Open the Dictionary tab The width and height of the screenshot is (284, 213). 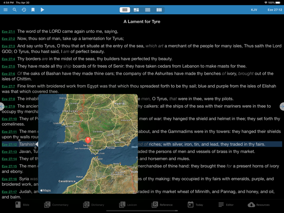[94, 205]
